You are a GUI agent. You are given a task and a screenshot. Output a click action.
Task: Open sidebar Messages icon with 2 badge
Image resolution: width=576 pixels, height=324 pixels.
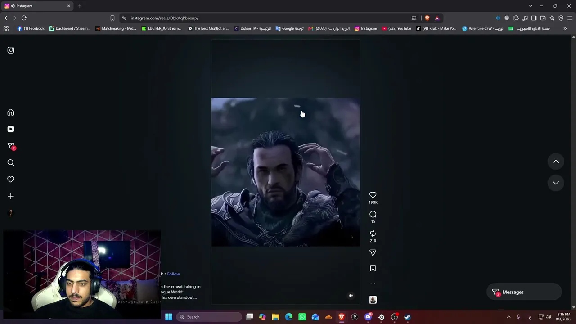pyautogui.click(x=11, y=146)
